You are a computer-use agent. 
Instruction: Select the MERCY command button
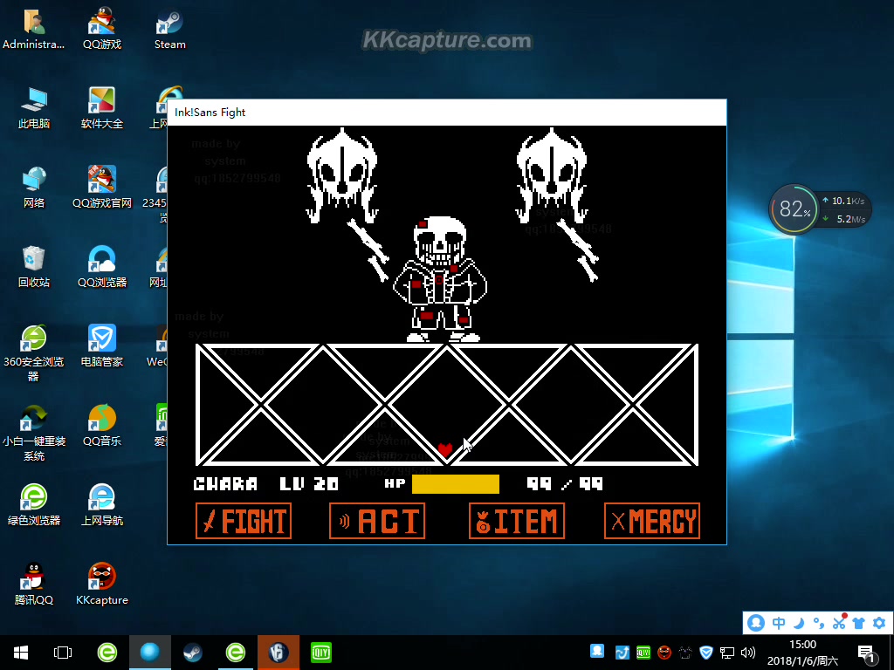(x=651, y=521)
